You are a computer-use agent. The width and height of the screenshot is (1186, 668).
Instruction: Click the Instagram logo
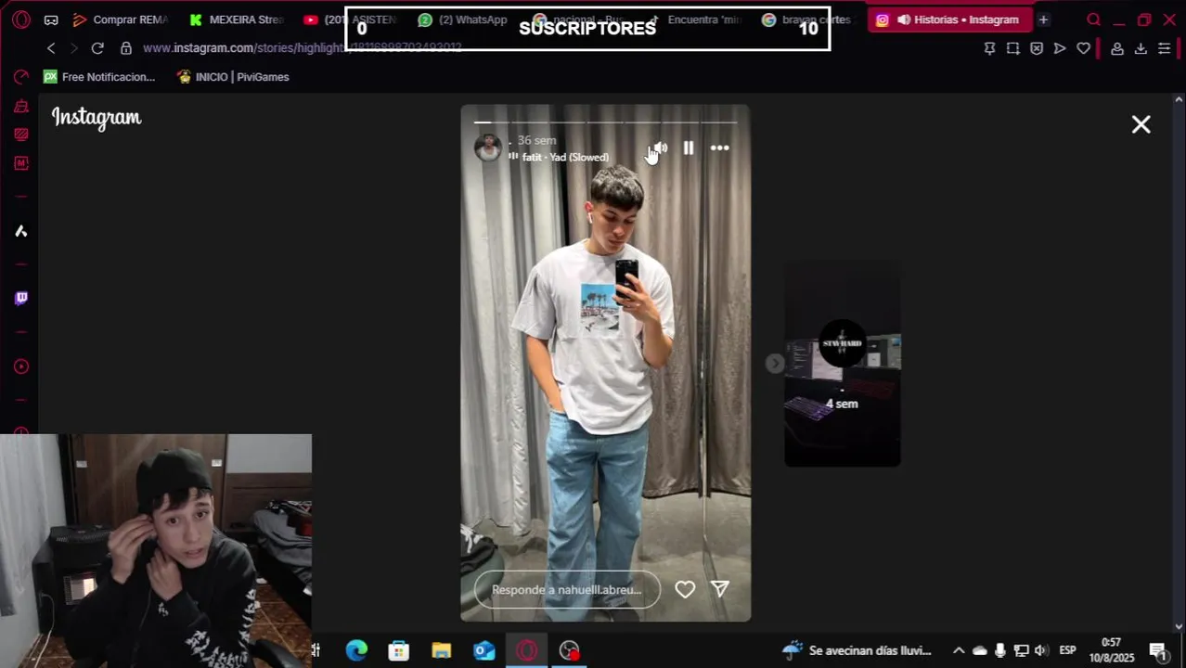(97, 117)
